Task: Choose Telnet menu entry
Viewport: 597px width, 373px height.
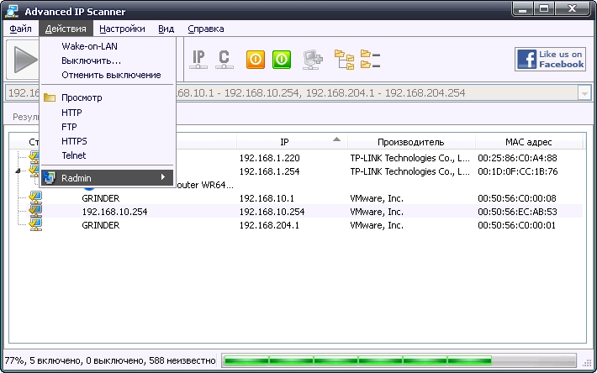Action: coord(107,155)
